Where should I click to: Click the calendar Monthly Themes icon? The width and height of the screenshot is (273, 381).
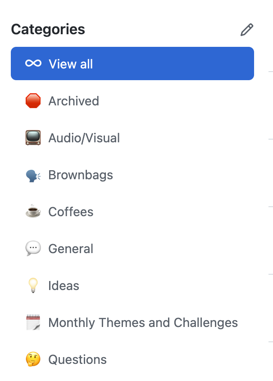click(33, 322)
